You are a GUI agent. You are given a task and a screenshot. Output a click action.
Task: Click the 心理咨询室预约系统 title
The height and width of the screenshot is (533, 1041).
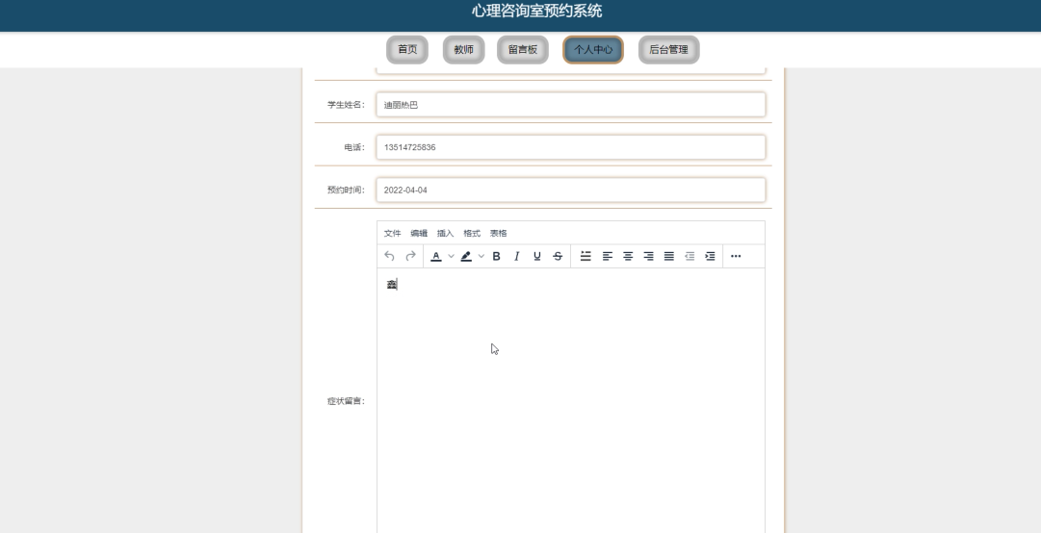(x=536, y=11)
